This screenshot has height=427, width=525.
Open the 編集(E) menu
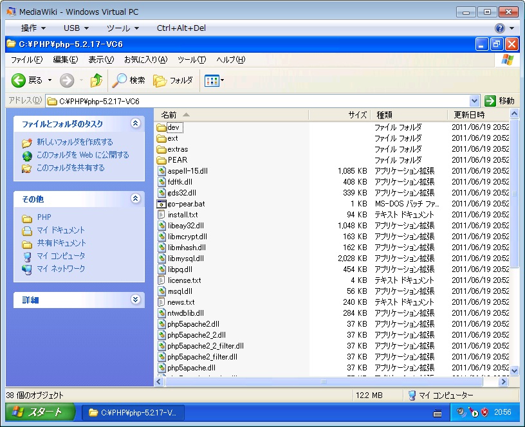(x=65, y=60)
